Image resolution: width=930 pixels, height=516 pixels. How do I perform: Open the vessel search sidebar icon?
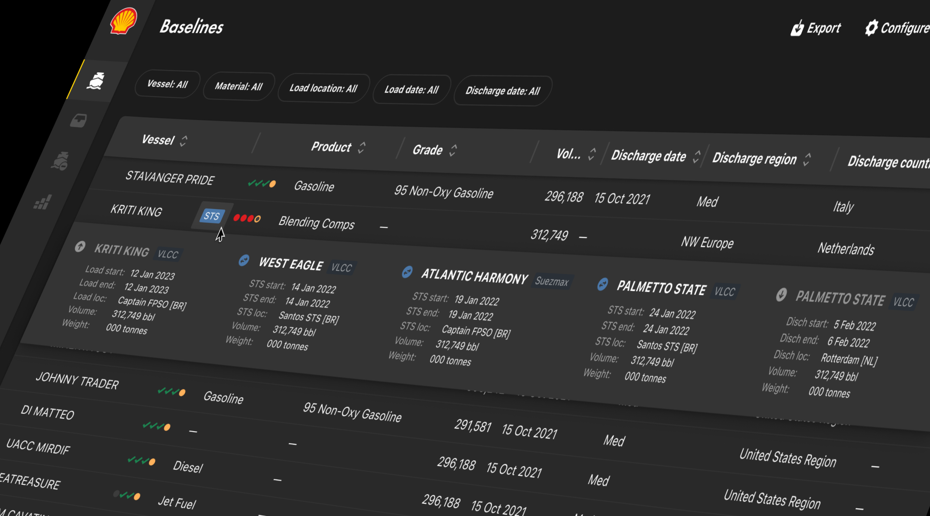60,161
